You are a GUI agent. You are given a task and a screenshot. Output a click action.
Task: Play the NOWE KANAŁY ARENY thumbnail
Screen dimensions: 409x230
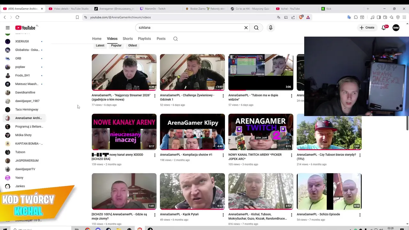pos(124,132)
